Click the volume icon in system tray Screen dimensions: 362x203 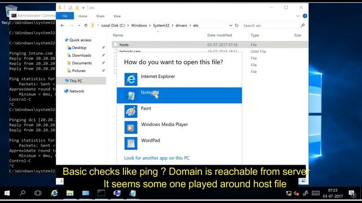point(296,193)
